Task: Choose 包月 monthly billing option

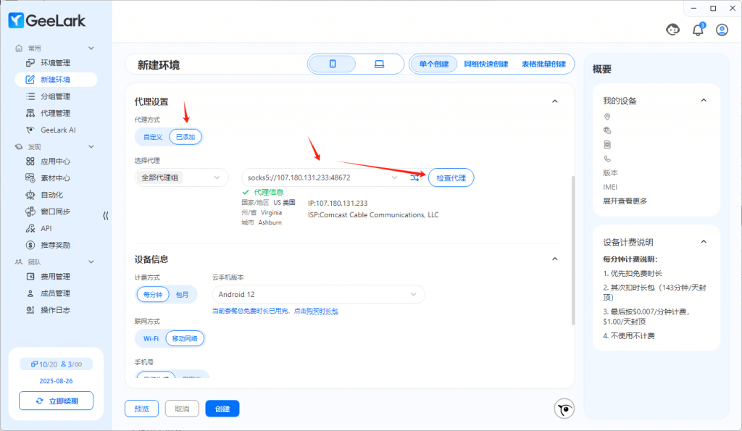Action: [x=182, y=295]
